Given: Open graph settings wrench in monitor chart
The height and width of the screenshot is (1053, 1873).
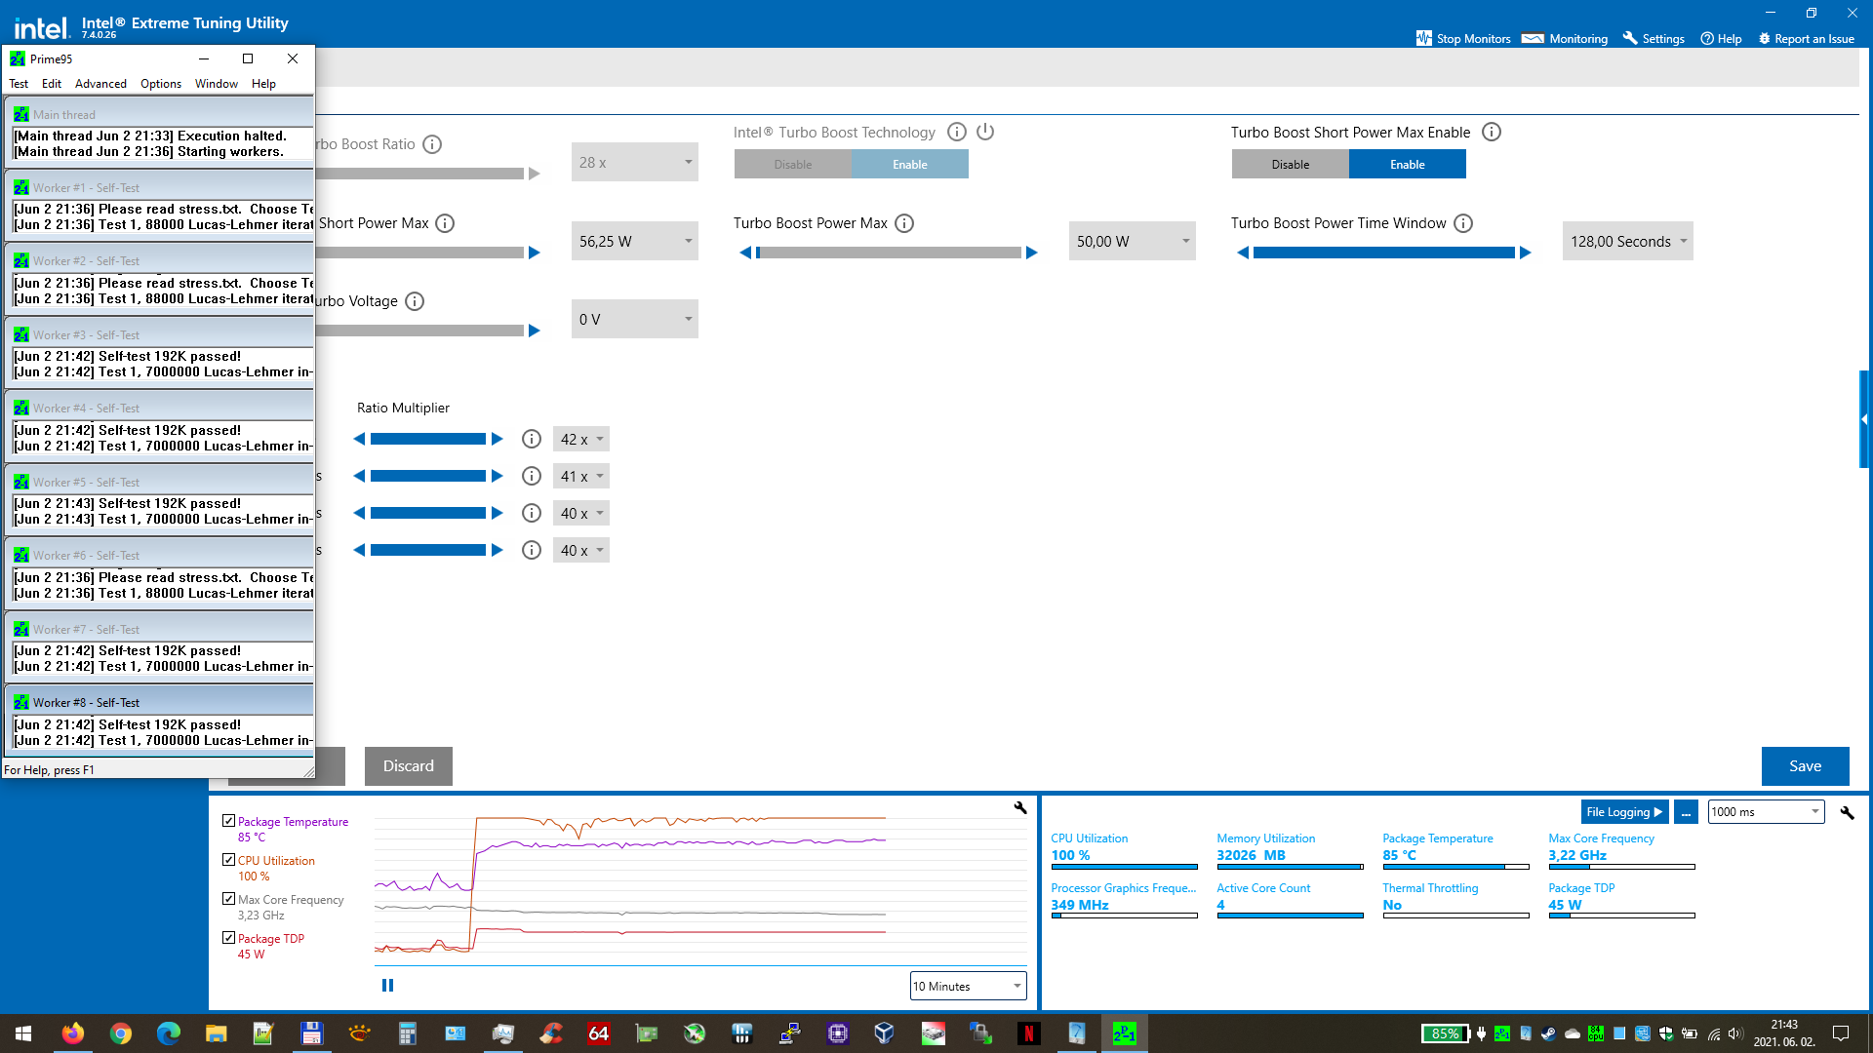Looking at the screenshot, I should [1020, 807].
